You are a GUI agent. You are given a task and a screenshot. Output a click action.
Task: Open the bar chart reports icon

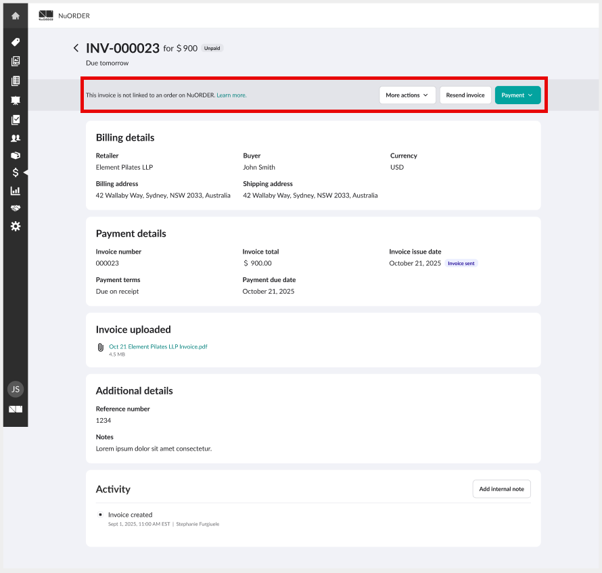(x=16, y=191)
